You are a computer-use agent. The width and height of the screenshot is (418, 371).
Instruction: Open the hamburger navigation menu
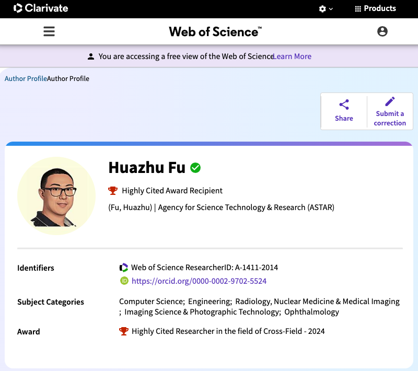(49, 31)
